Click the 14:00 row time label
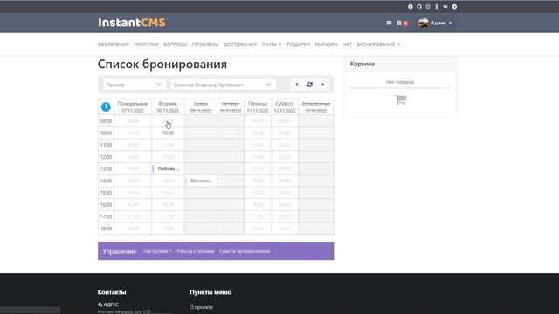 tap(106, 181)
